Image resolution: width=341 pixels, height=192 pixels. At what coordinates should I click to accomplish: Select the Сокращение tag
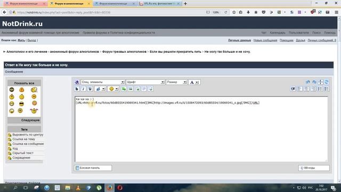coord(21,158)
